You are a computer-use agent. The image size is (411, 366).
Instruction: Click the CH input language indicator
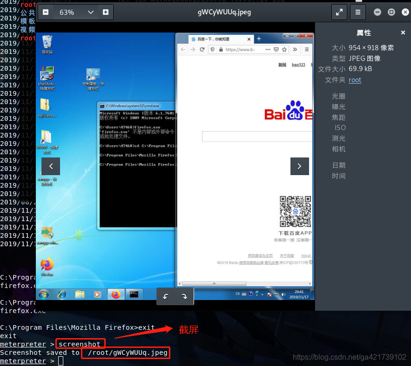pos(237,294)
